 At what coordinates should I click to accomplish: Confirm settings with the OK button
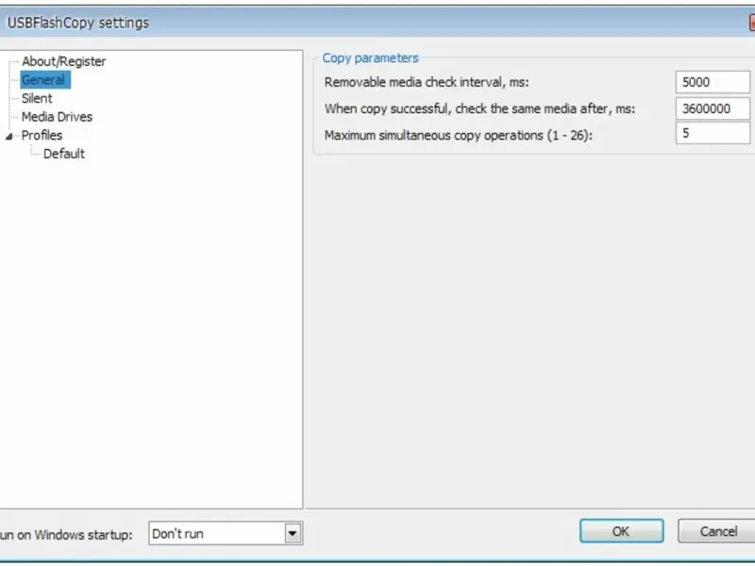[x=621, y=531]
